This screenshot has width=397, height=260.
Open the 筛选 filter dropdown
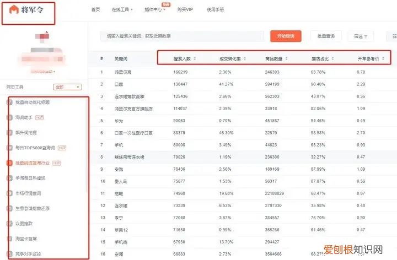click(361, 36)
